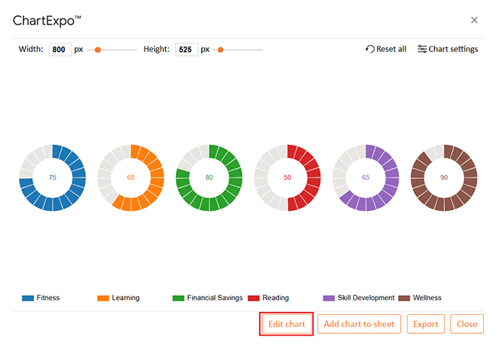
Task: Click the blue Fitness donut gauge showing 75
Action: coord(52,178)
